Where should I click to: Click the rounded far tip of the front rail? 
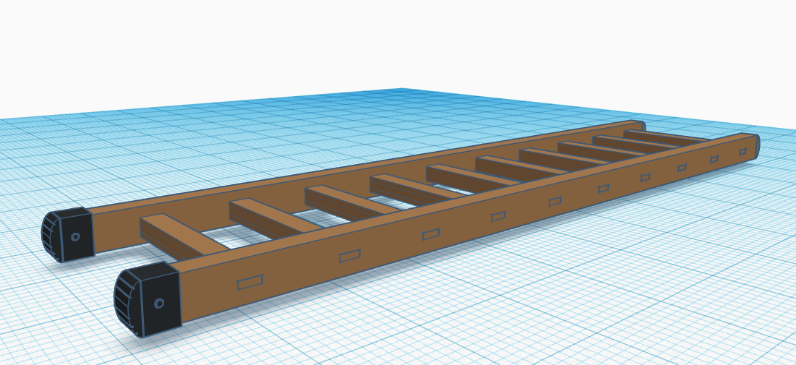point(756,145)
